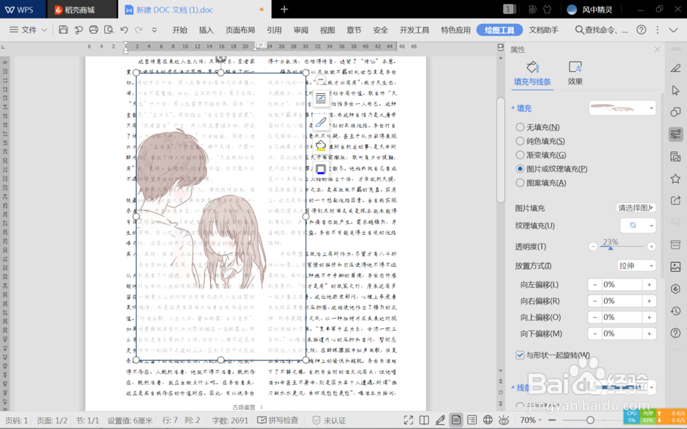
Task: Increase 向下偏移 offset with plus
Action: click(x=649, y=334)
